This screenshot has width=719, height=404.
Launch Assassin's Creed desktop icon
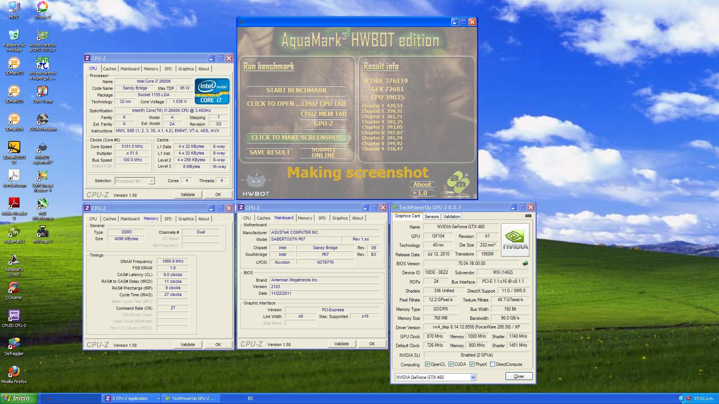pyautogui.click(x=14, y=265)
